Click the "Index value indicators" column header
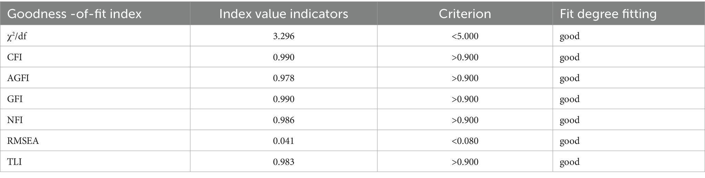 coord(283,14)
